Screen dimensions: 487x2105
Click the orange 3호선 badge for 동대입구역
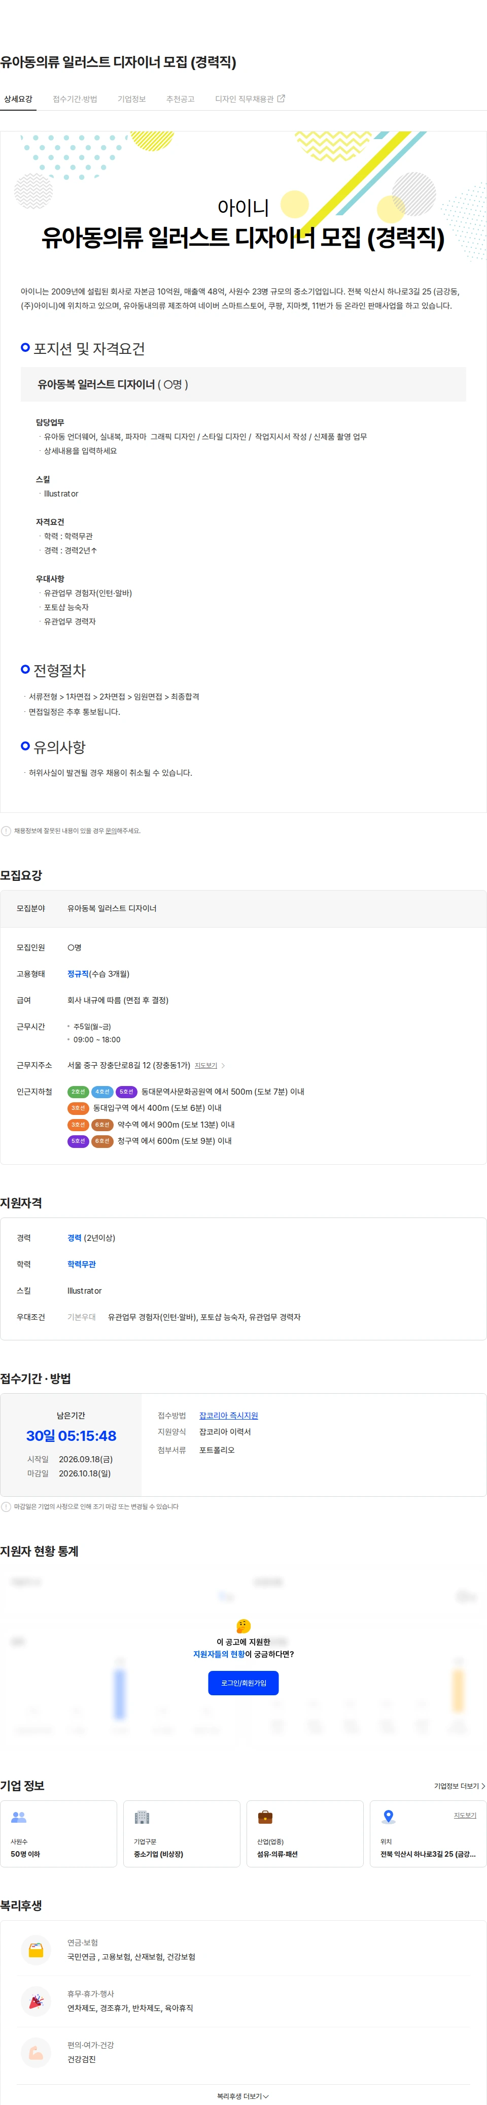point(79,1108)
